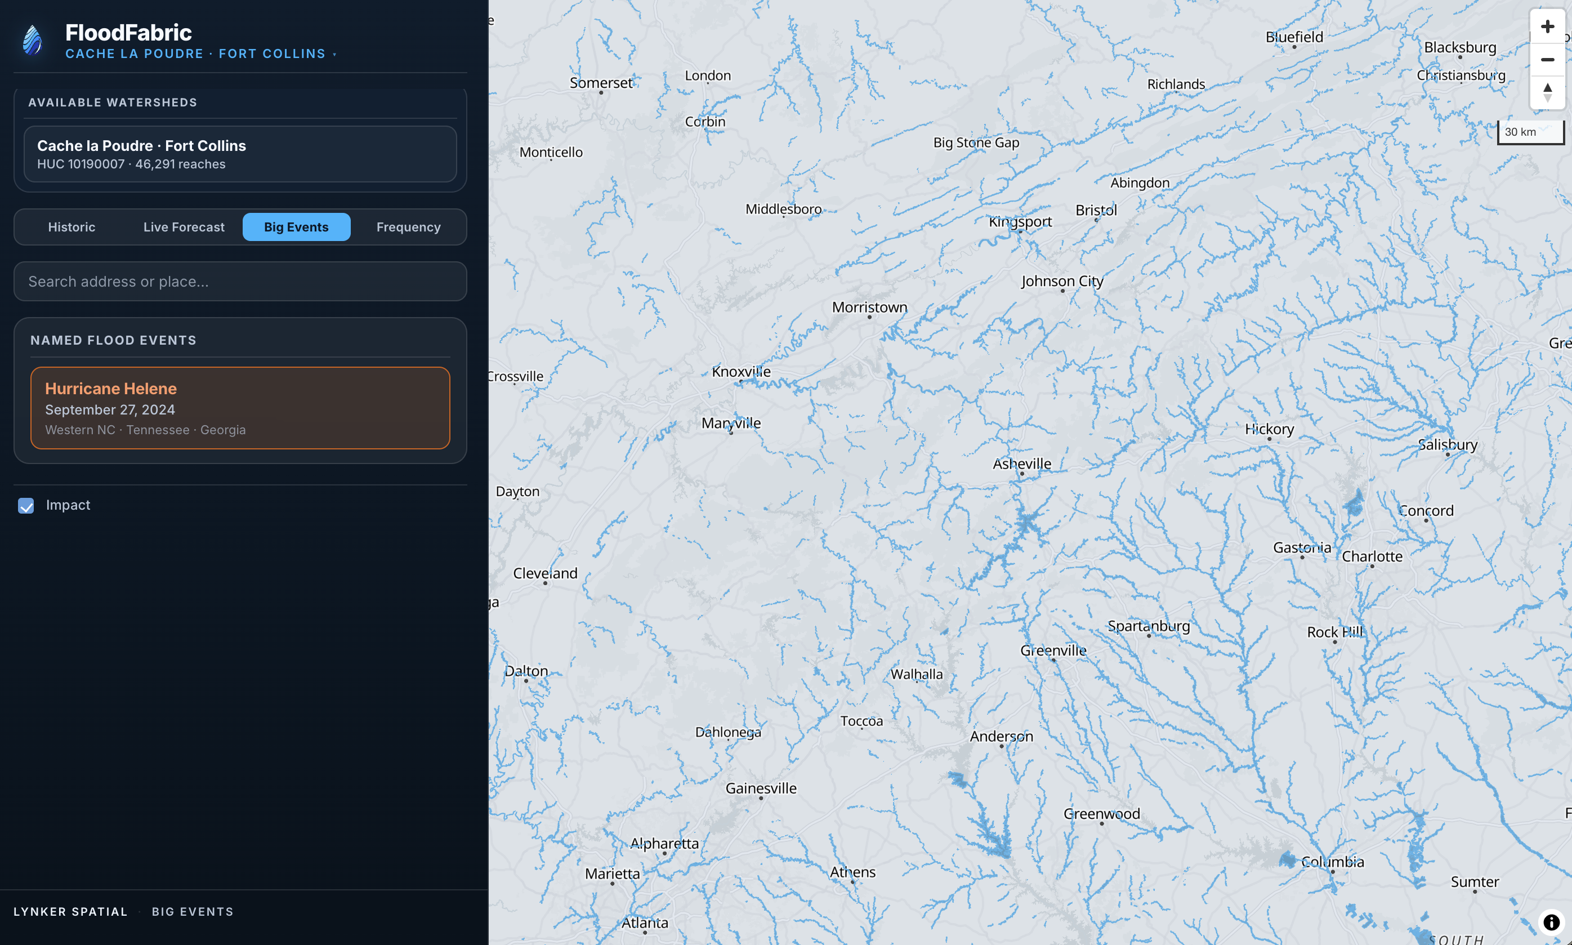Click the Greenwood city label
This screenshot has width=1572, height=945.
click(x=1102, y=814)
